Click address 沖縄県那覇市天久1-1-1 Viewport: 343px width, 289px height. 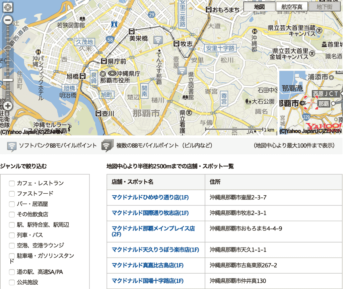238,250
